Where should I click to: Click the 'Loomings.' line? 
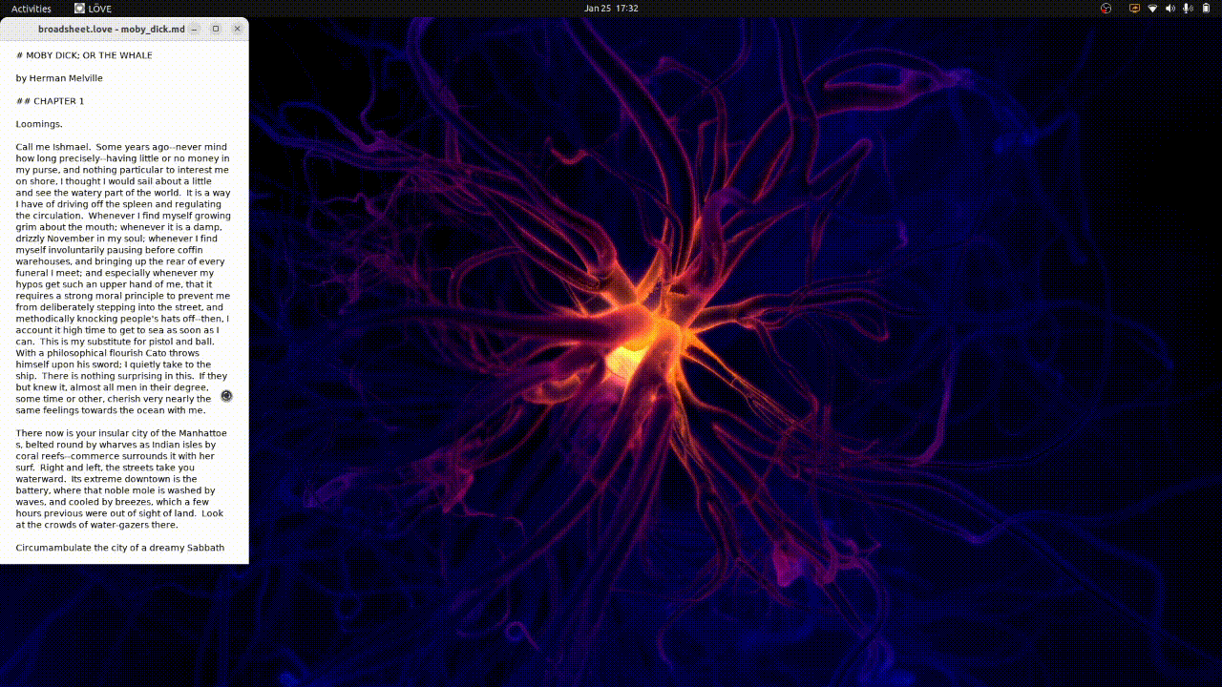click(x=39, y=124)
